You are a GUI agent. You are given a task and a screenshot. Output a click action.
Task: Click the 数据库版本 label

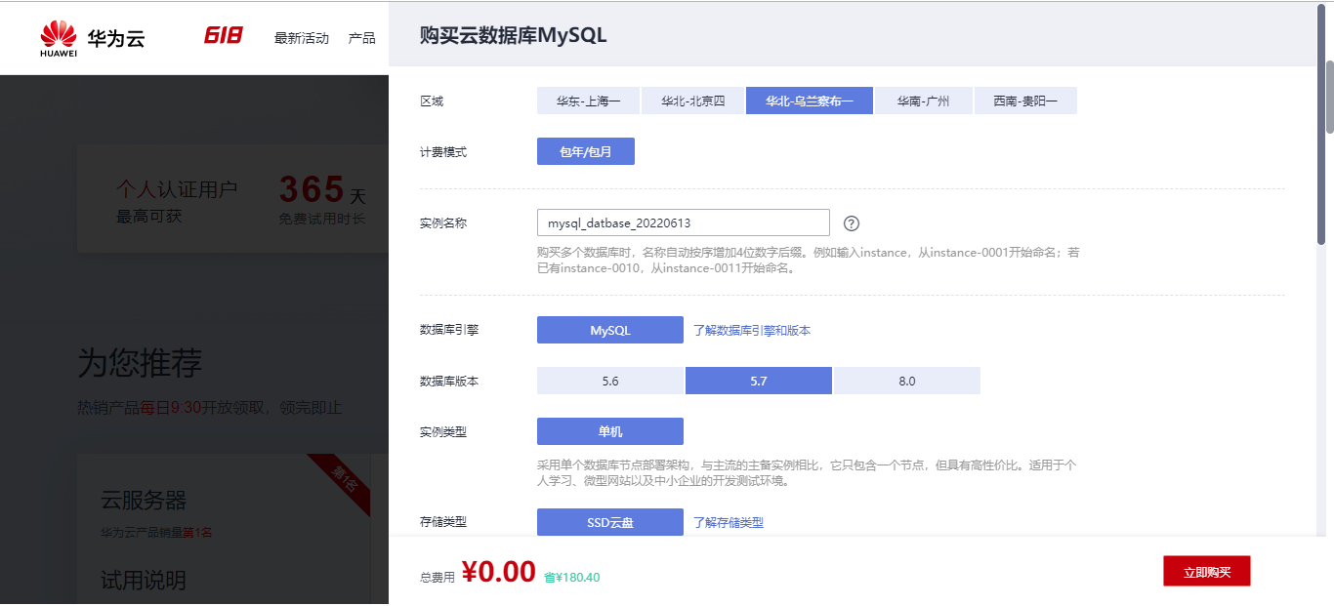[449, 382]
